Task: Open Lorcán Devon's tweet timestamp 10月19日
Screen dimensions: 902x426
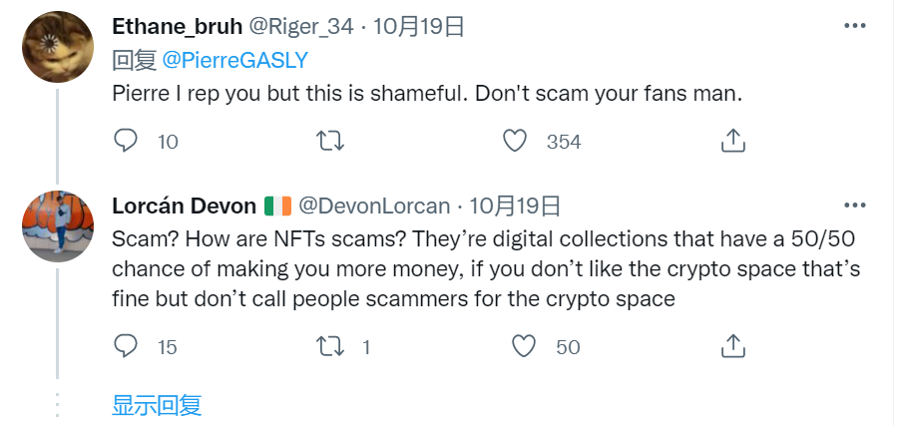Action: point(514,207)
